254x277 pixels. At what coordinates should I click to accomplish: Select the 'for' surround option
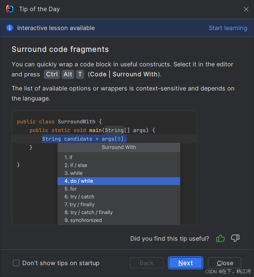(x=71, y=189)
